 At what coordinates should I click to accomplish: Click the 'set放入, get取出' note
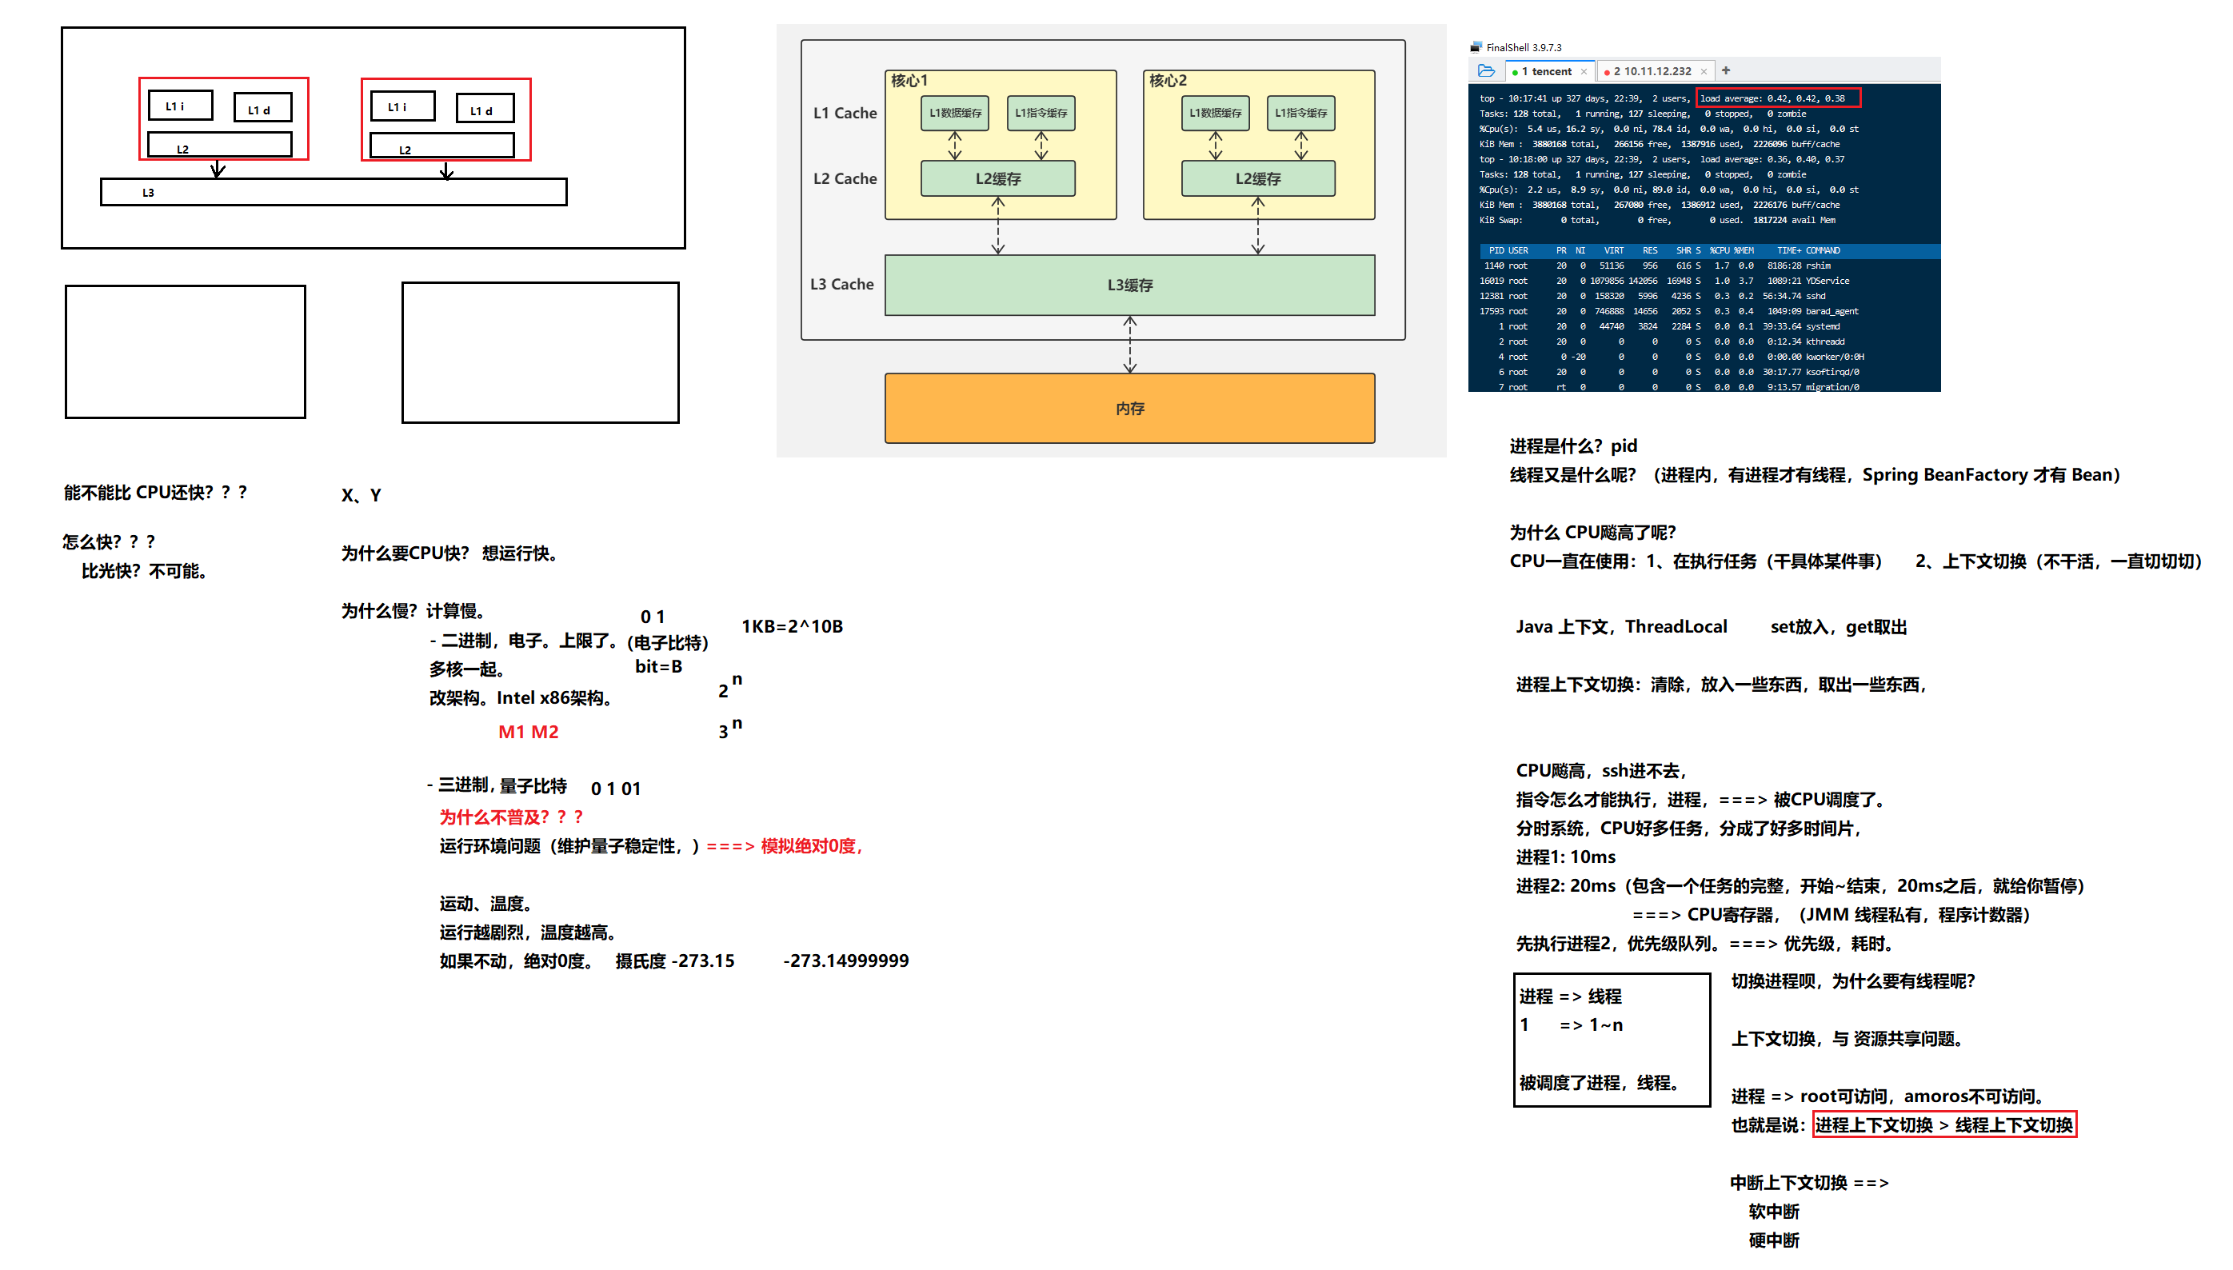1838,627
